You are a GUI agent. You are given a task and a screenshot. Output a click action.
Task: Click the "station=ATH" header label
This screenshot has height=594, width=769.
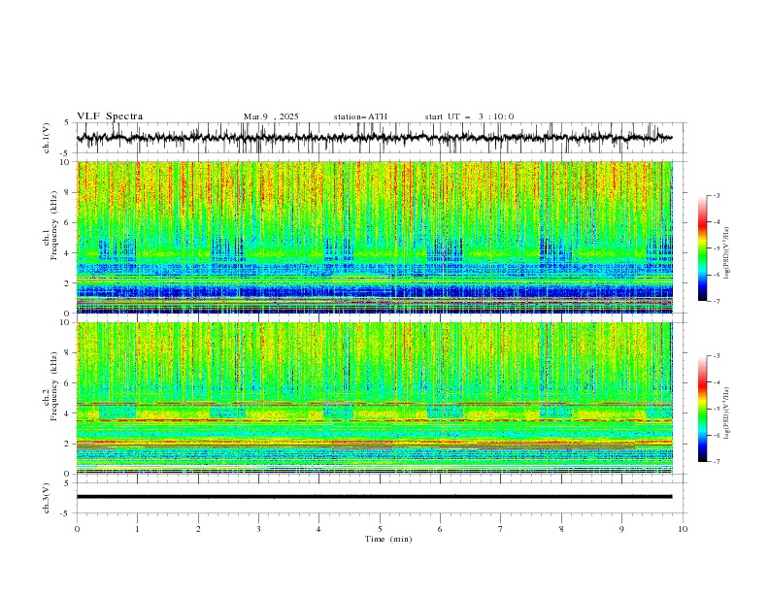pyautogui.click(x=360, y=116)
